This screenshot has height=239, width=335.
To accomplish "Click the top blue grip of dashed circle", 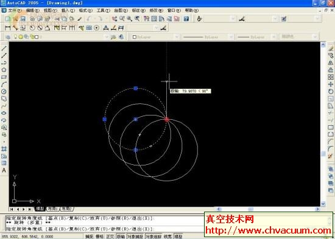I will [x=135, y=88].
